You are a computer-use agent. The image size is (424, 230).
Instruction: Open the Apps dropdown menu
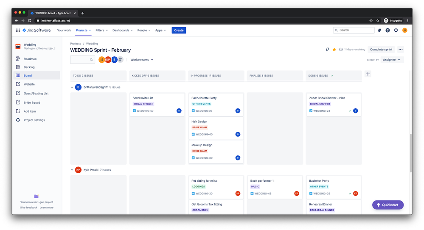pyautogui.click(x=160, y=30)
